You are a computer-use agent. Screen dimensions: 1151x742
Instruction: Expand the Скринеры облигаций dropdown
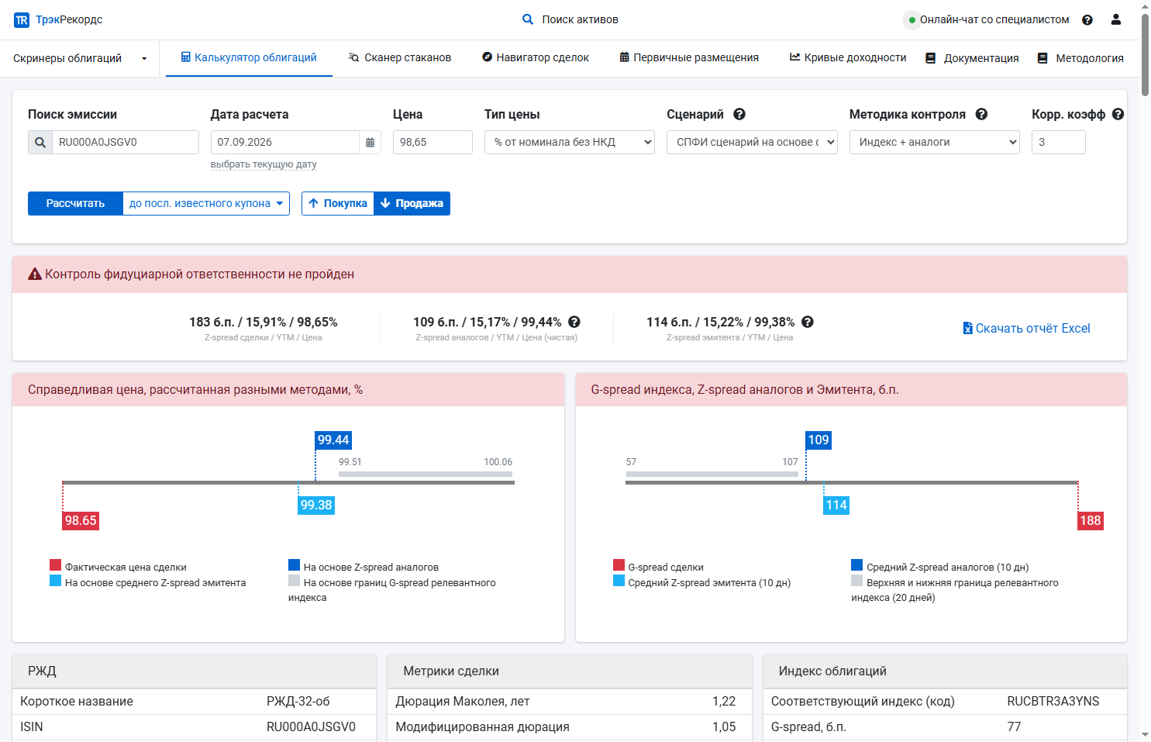click(x=81, y=58)
